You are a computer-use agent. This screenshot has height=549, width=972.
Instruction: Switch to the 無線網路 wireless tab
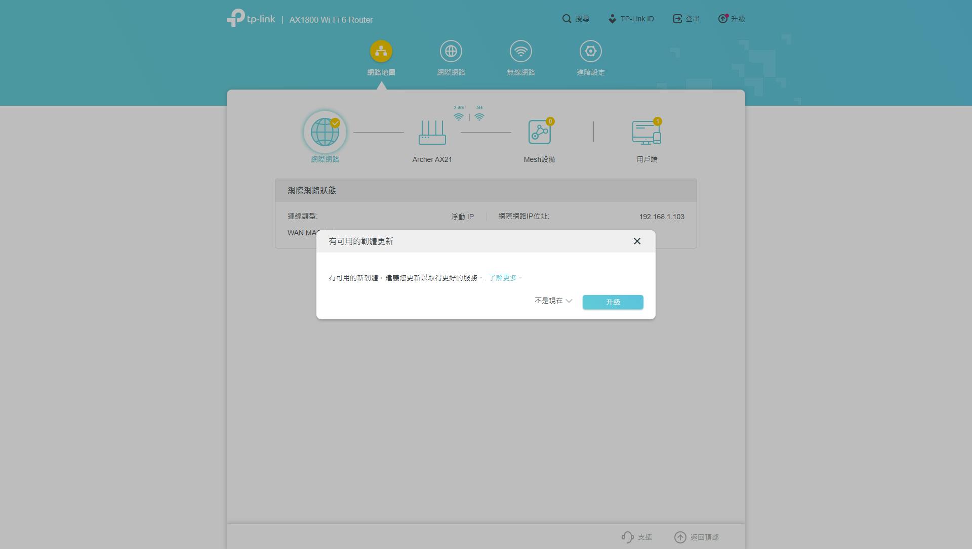tap(520, 52)
